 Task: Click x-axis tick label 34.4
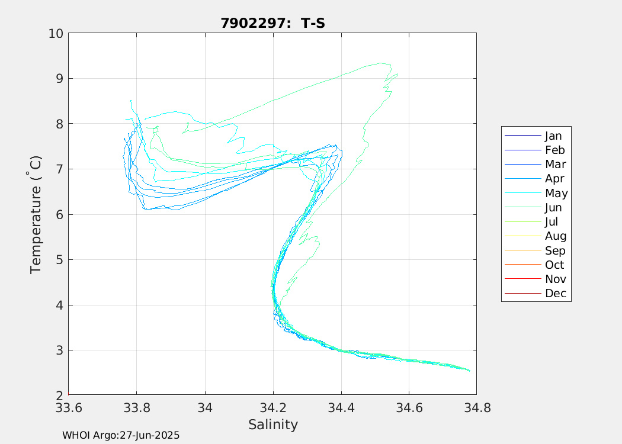pos(341,407)
